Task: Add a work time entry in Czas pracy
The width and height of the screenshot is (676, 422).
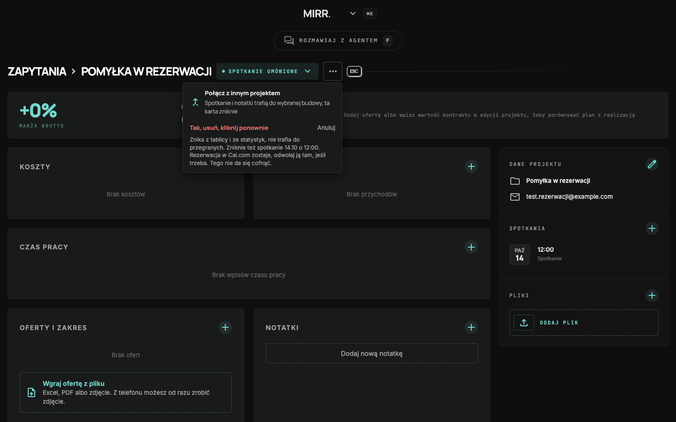Action: tap(471, 247)
